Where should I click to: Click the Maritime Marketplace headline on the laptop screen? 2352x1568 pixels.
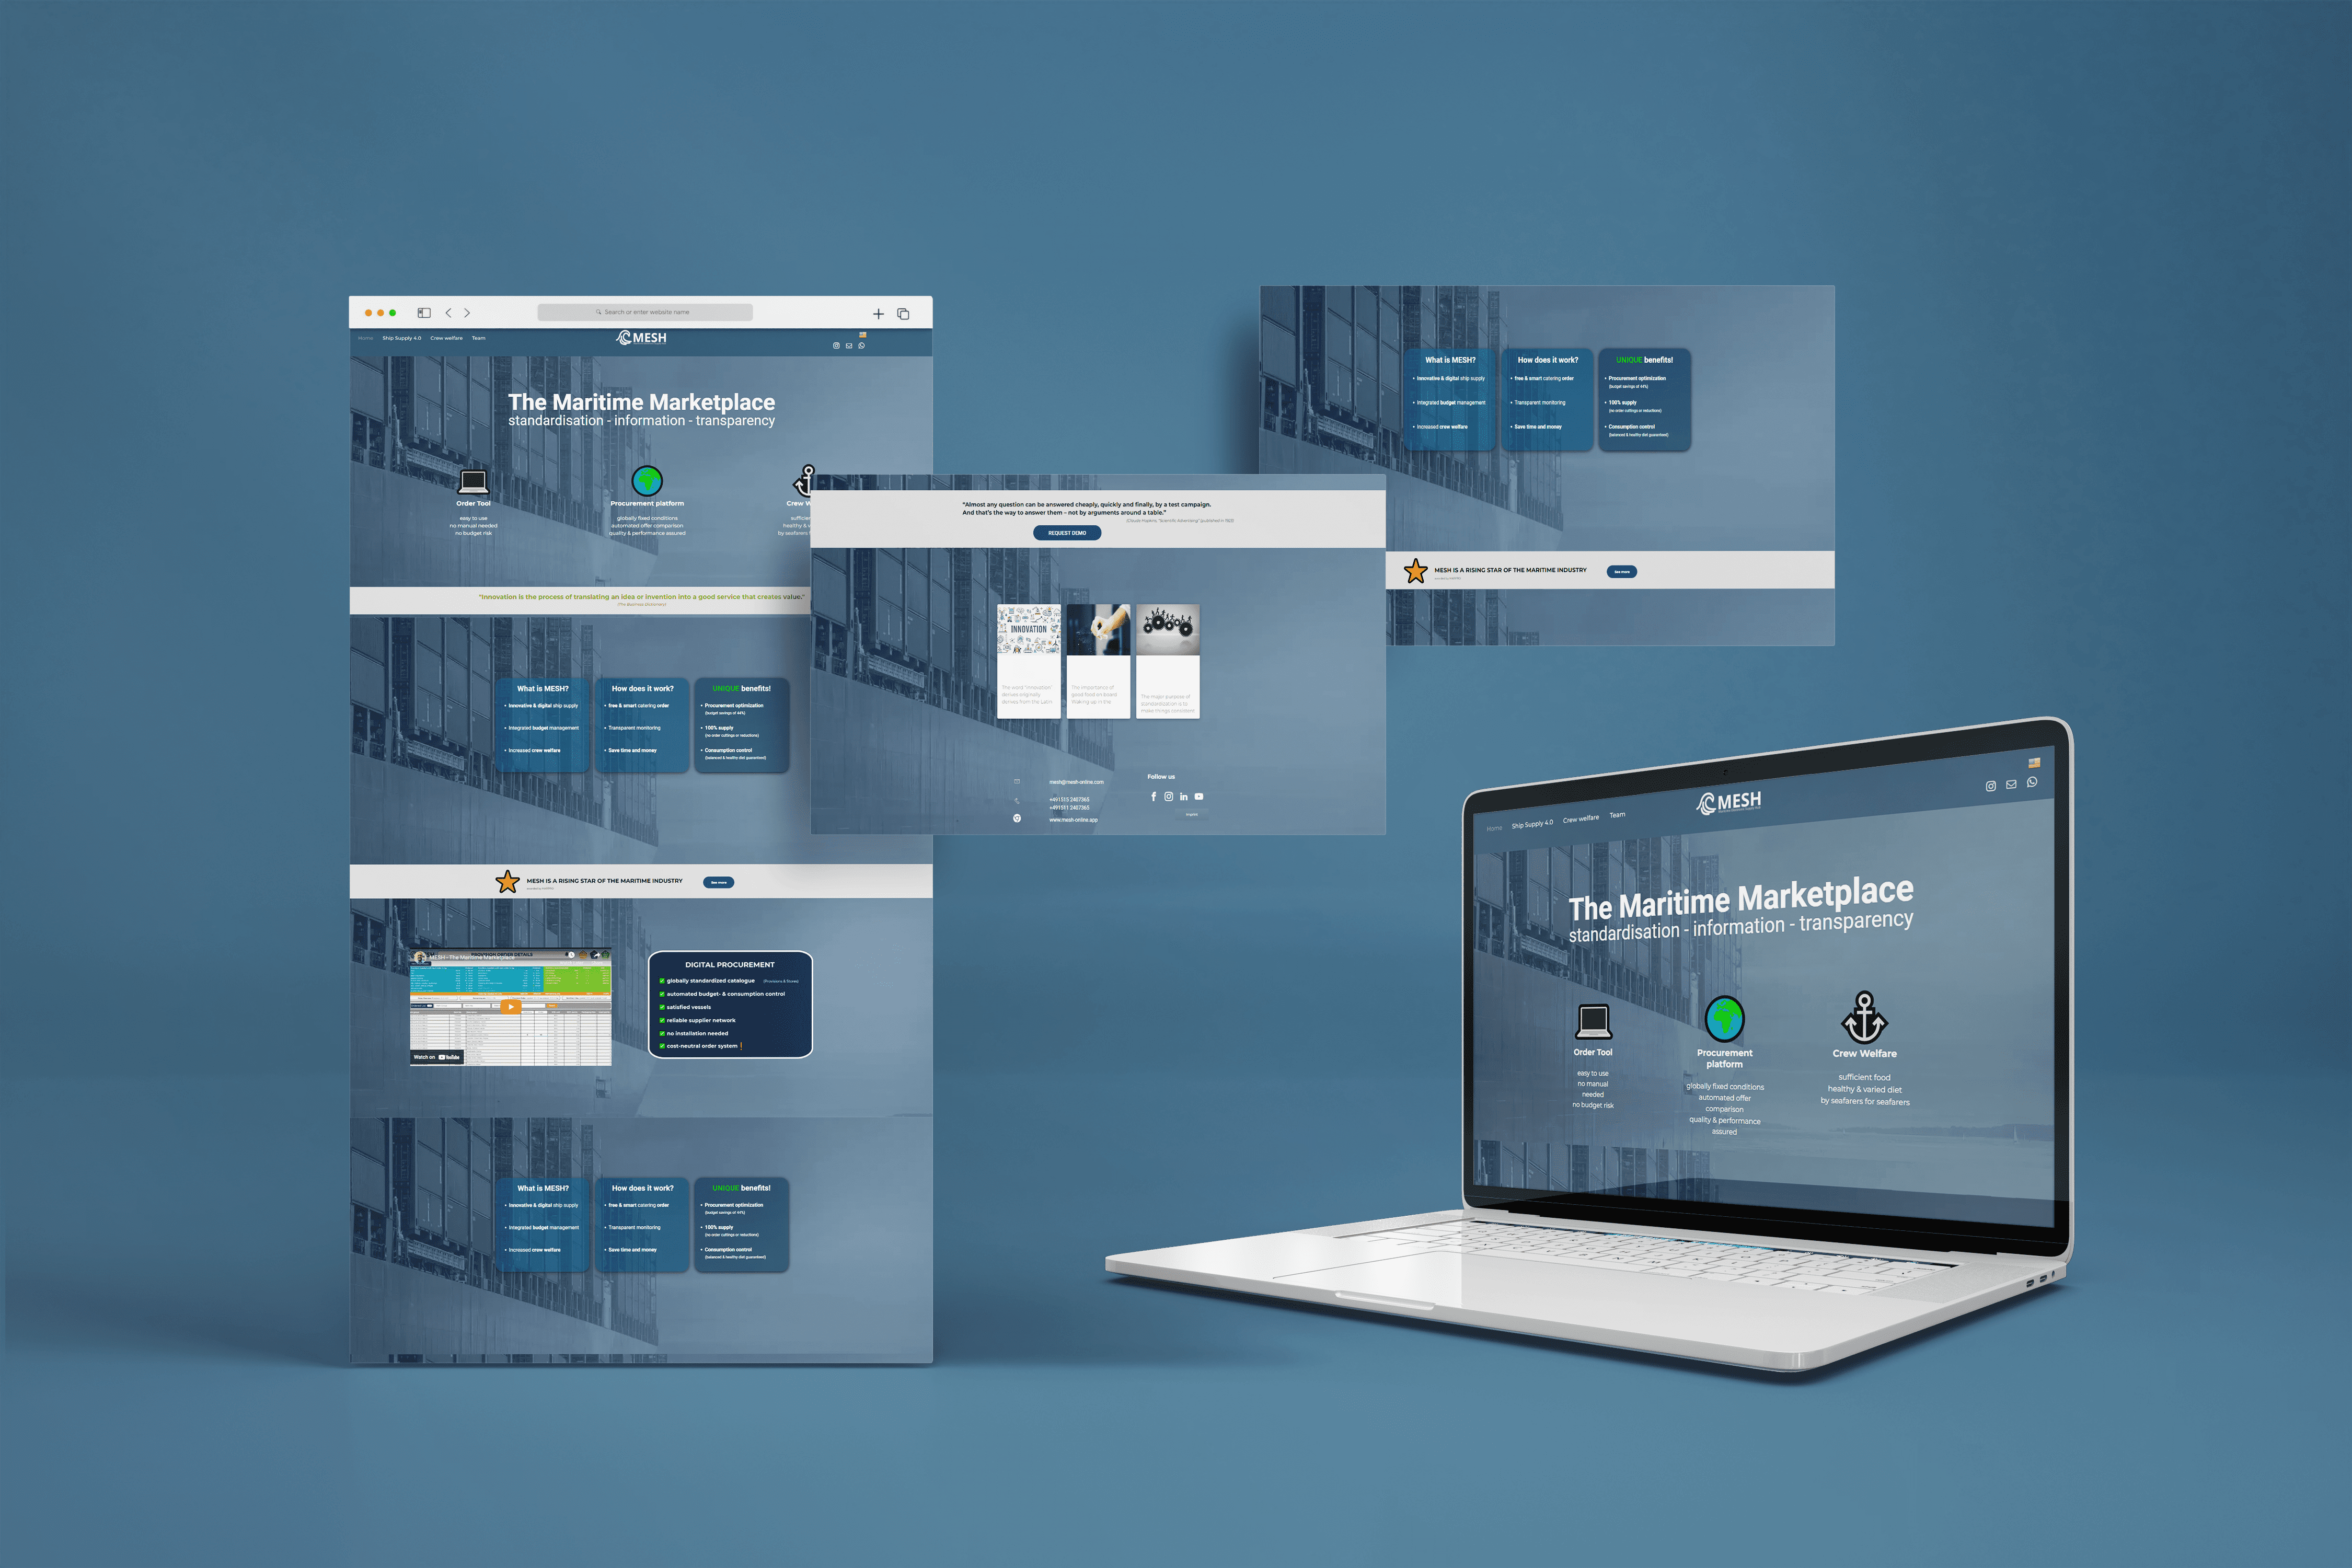click(1741, 899)
